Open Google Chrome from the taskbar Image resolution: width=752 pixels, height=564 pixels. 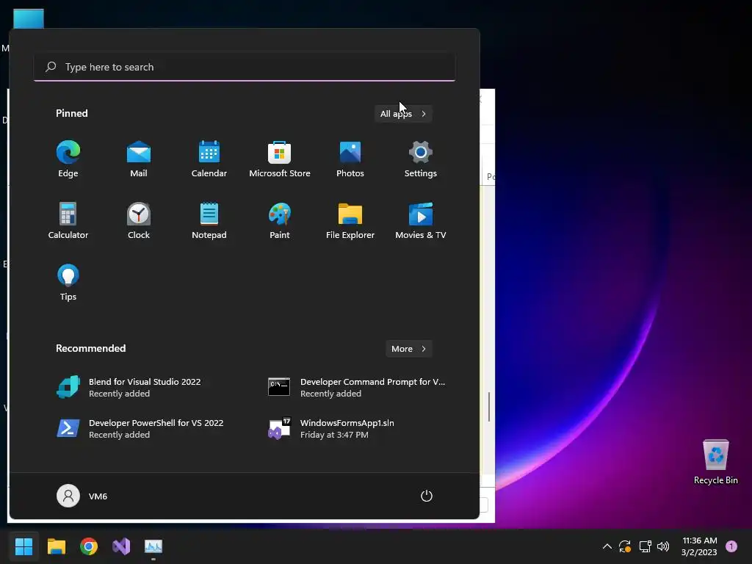click(x=89, y=546)
